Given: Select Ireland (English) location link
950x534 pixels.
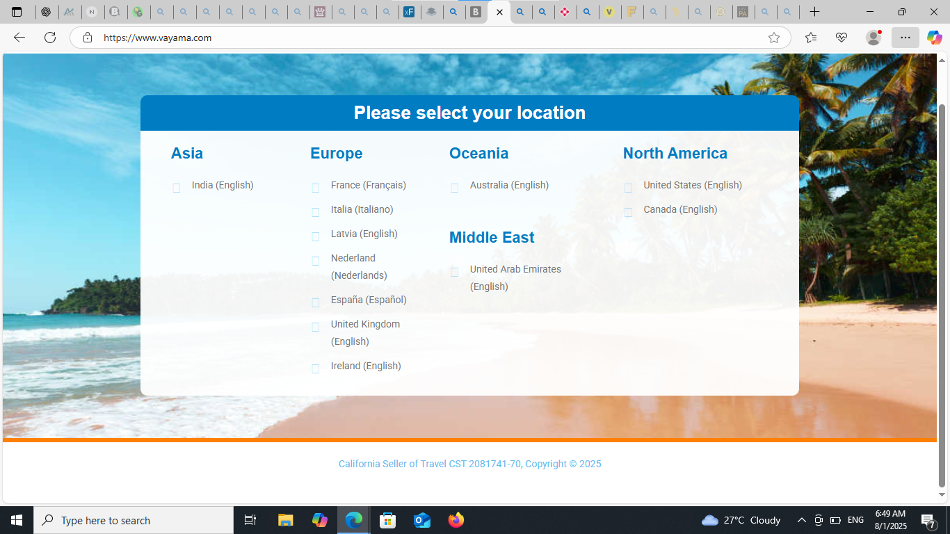Looking at the screenshot, I should (x=366, y=366).
